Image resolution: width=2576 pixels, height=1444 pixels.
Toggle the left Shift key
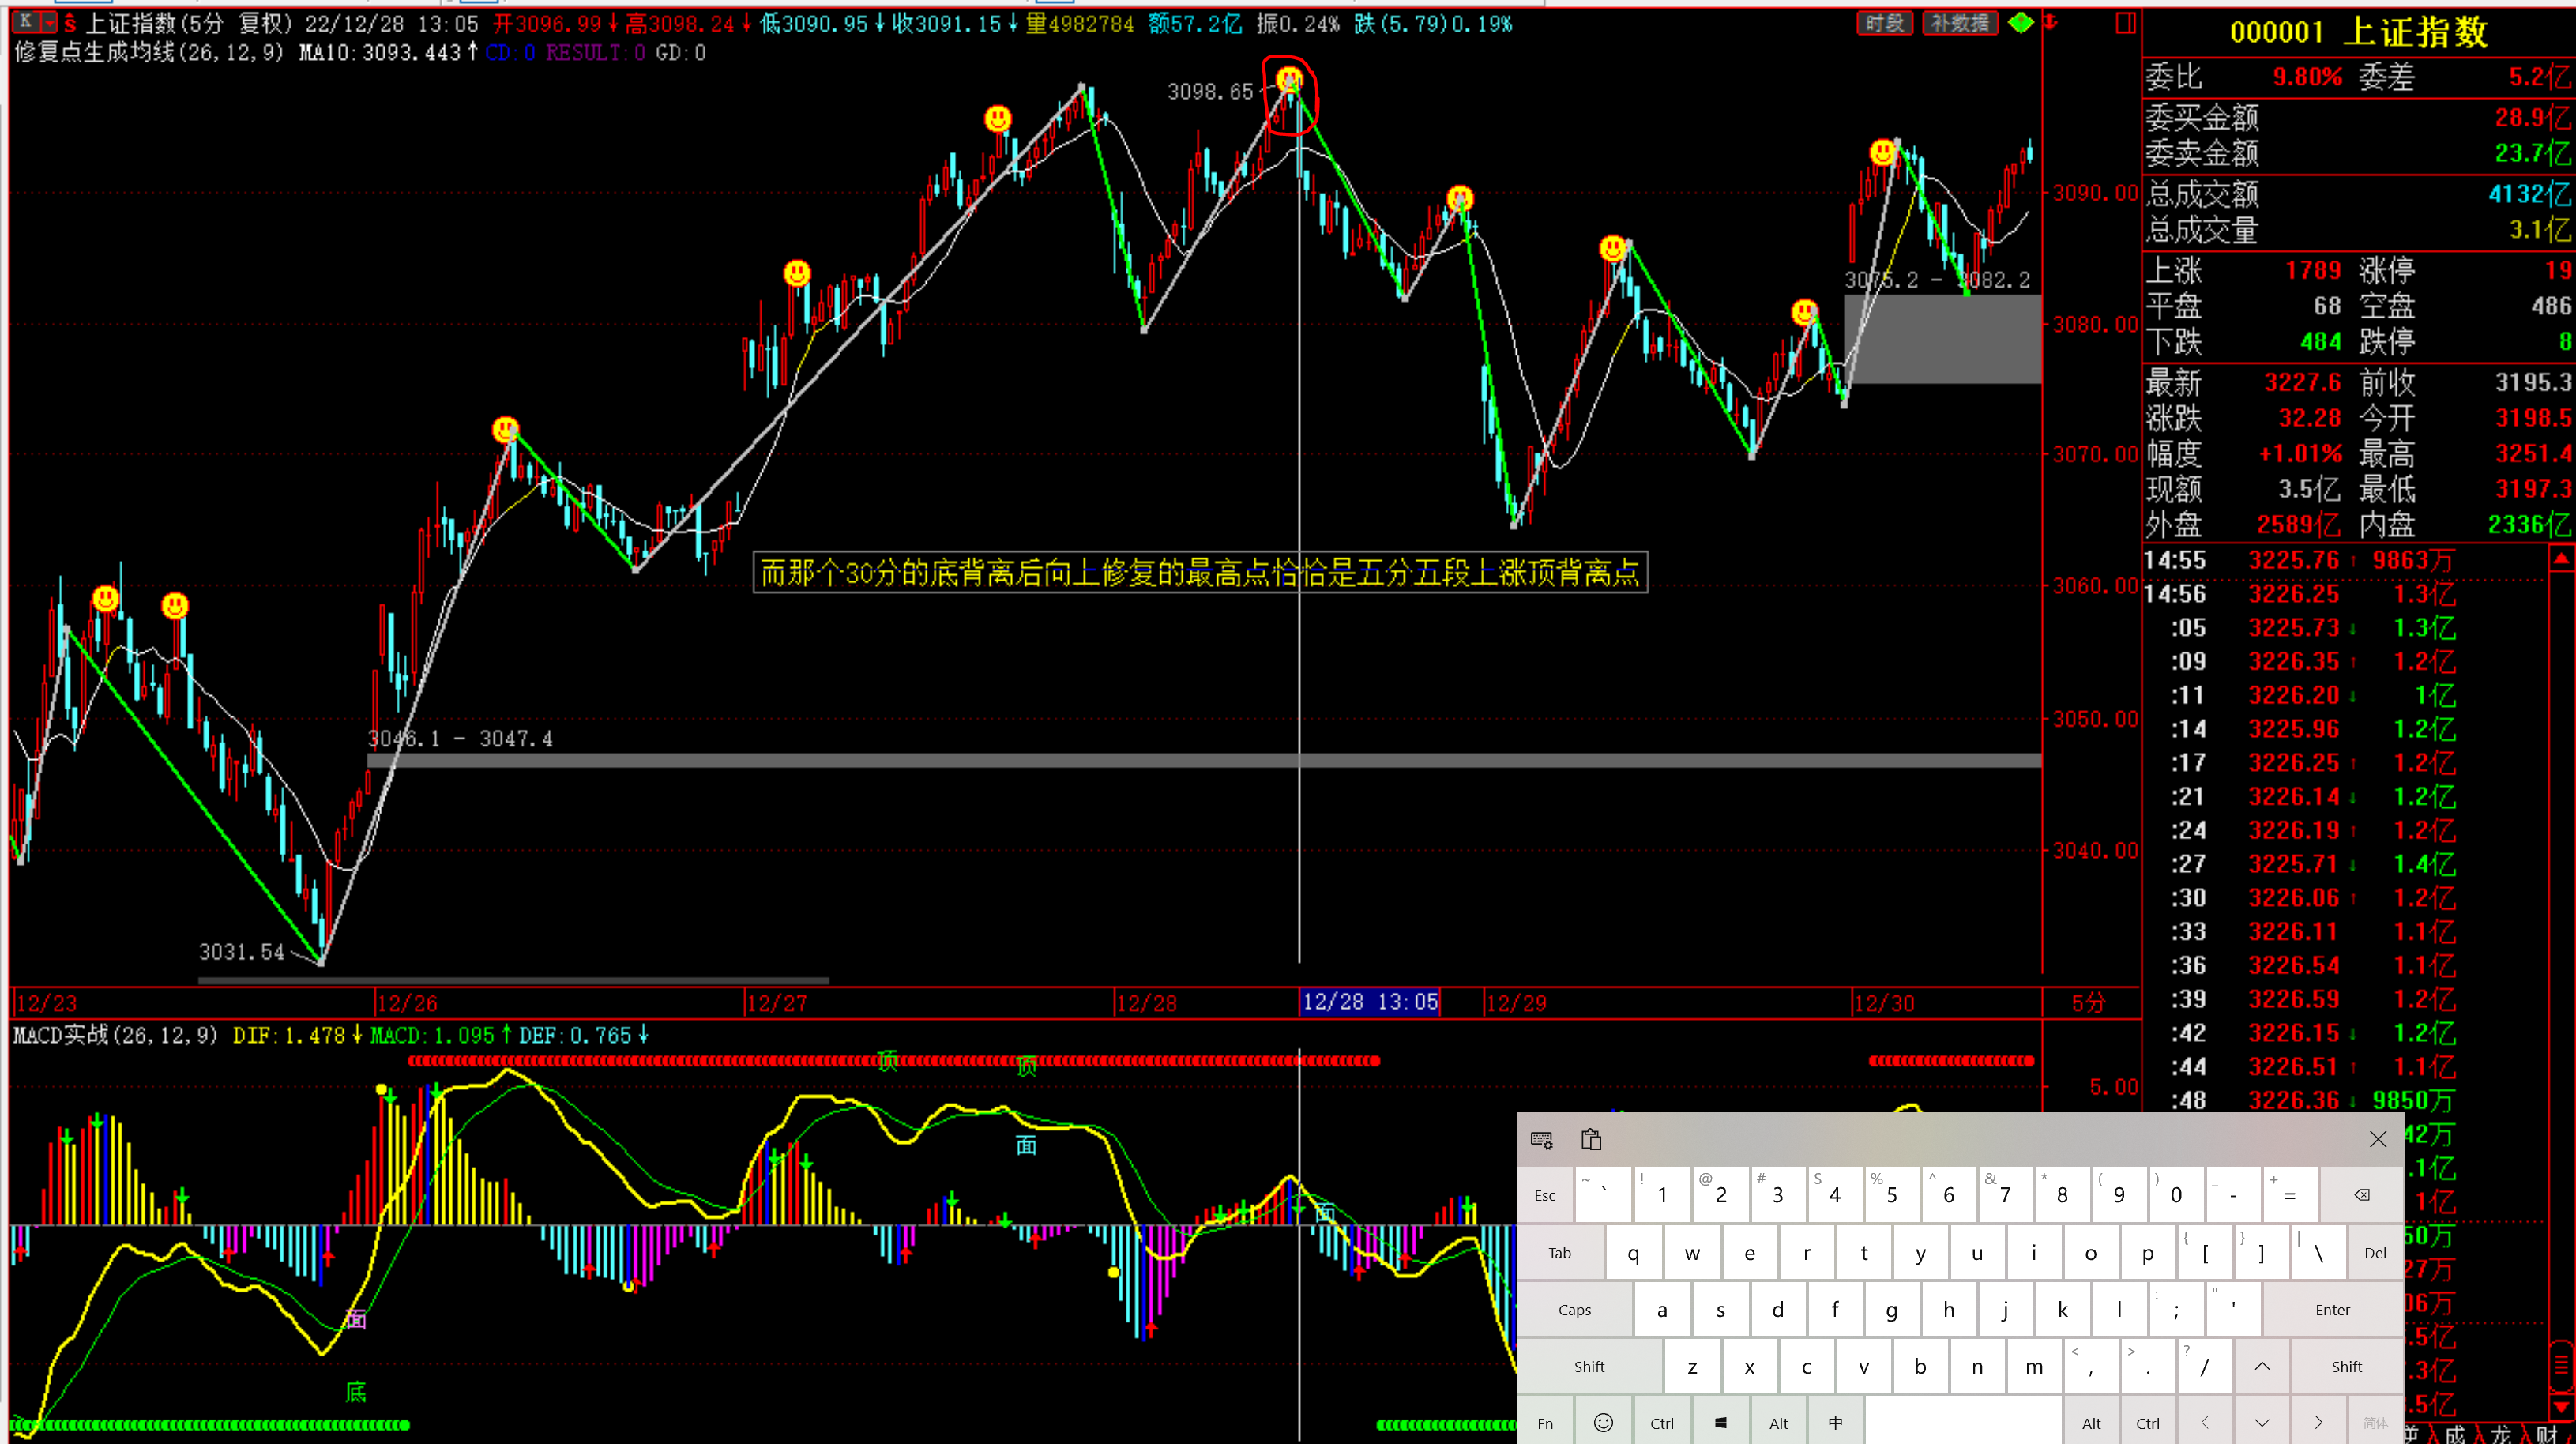[x=1590, y=1367]
